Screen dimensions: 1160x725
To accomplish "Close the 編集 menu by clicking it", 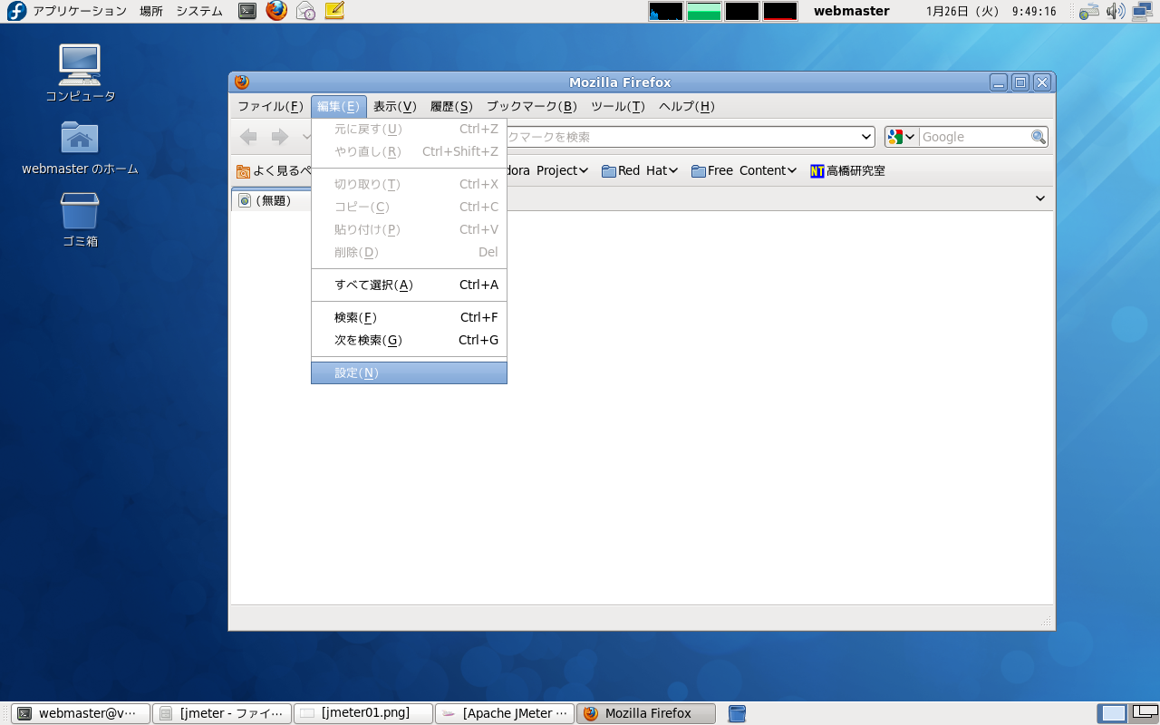I will pyautogui.click(x=339, y=106).
